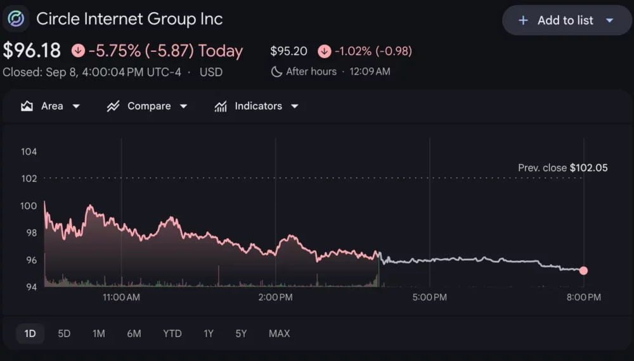Click the 8:00 PM axis label
This screenshot has height=361, width=634.
[x=583, y=297]
